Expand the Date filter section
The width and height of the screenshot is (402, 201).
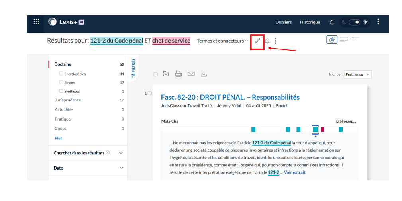point(121,168)
